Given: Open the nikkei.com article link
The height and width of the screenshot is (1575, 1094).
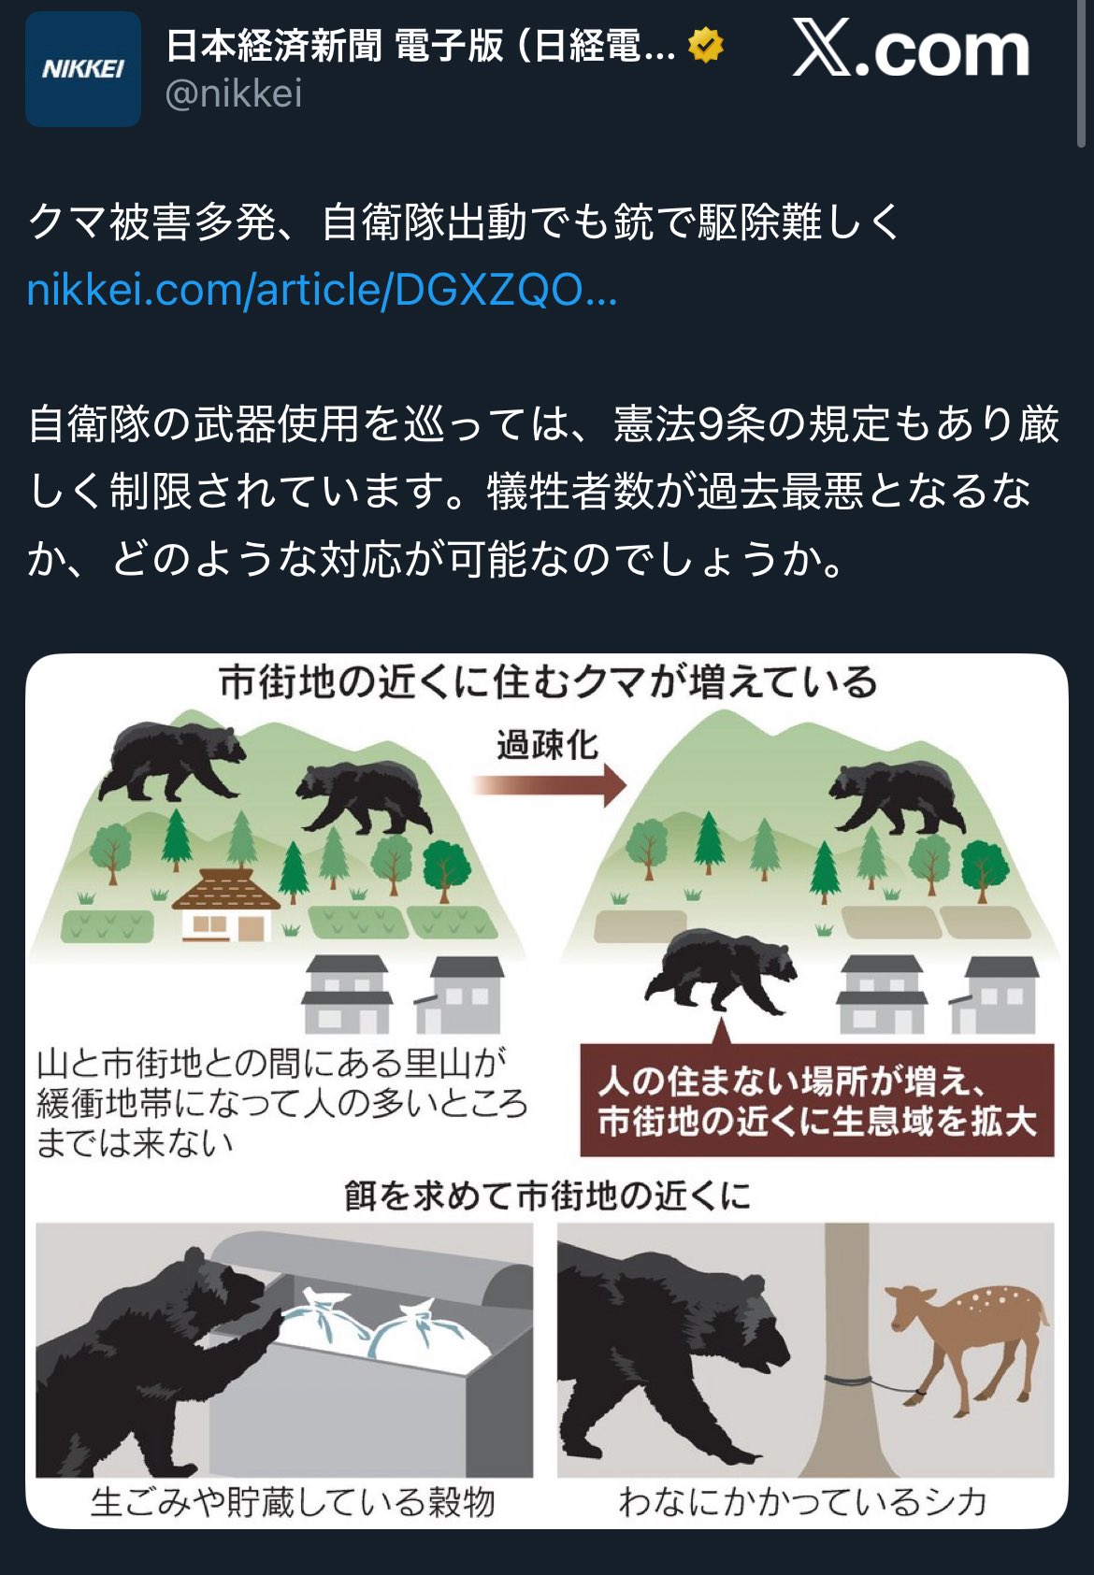Looking at the screenshot, I should (322, 290).
